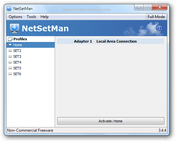Screen dimensions: 176x142
Task: Click Non-Commercial Freeware status text
Action: (30, 130)
